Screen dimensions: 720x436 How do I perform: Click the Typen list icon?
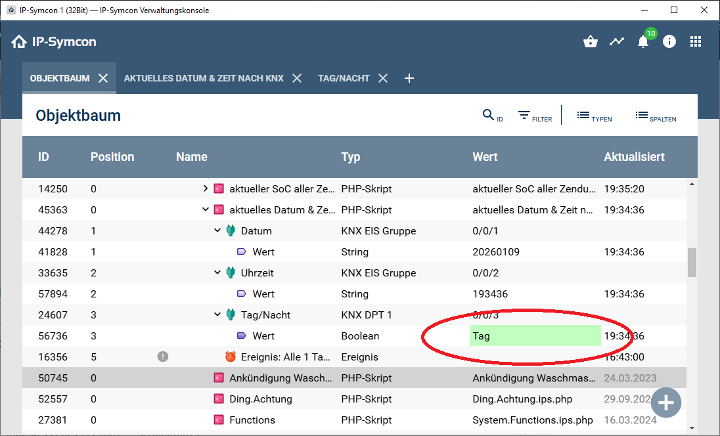[583, 116]
